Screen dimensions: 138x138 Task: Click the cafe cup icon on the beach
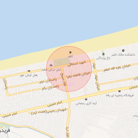pos(71,52)
